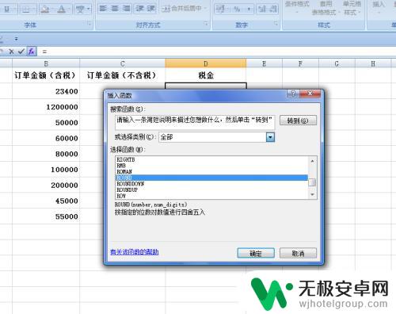The height and width of the screenshot is (314, 396).
Task: Apply right text alignment
Action: pyautogui.click(x=127, y=9)
